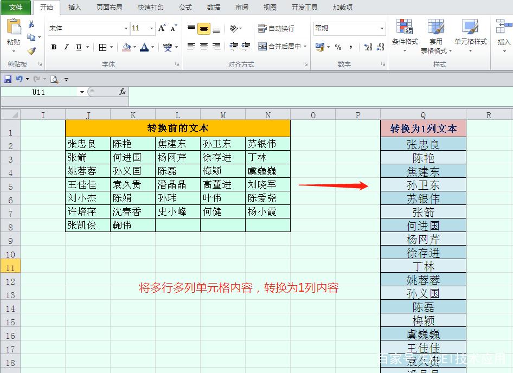Image resolution: width=513 pixels, height=373 pixels.
Task: Increase decimal places
Action: [368, 47]
